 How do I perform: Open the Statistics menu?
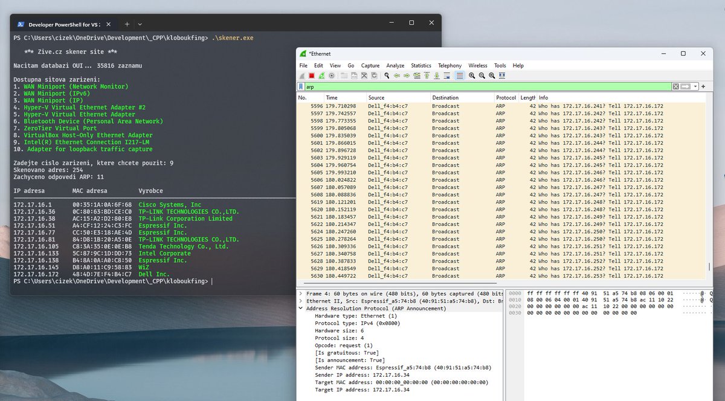[x=421, y=65]
